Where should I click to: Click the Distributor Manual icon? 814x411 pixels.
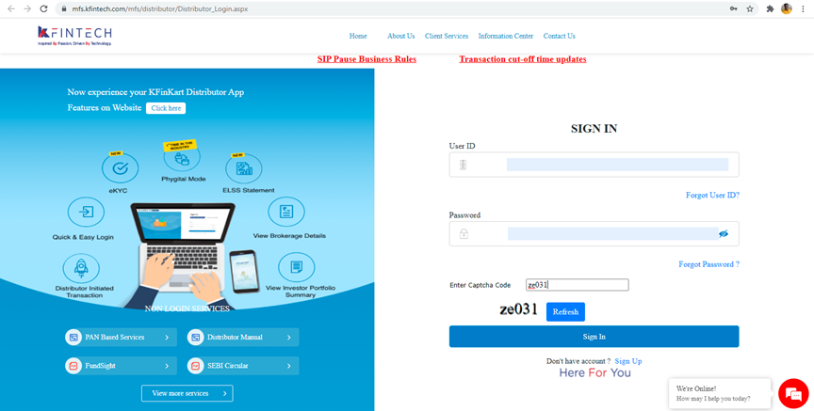pyautogui.click(x=196, y=337)
